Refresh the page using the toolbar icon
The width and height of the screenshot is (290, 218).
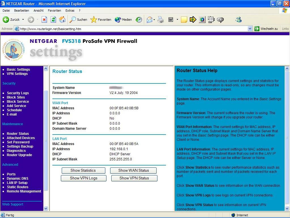pos(54,20)
